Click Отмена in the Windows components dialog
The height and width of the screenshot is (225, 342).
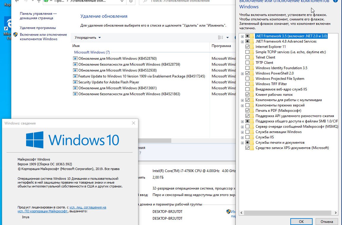tap(327, 221)
